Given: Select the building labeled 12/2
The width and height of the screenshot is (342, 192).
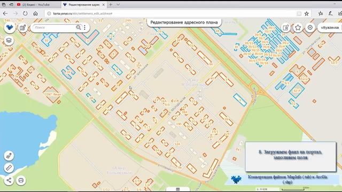Looking at the screenshot, I should tap(304, 78).
